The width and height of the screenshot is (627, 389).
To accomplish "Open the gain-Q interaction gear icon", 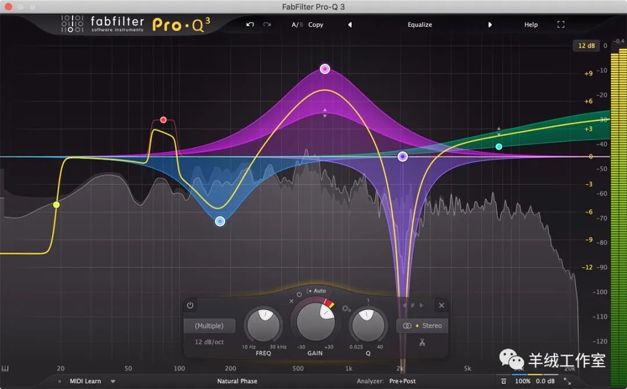I will (x=346, y=308).
